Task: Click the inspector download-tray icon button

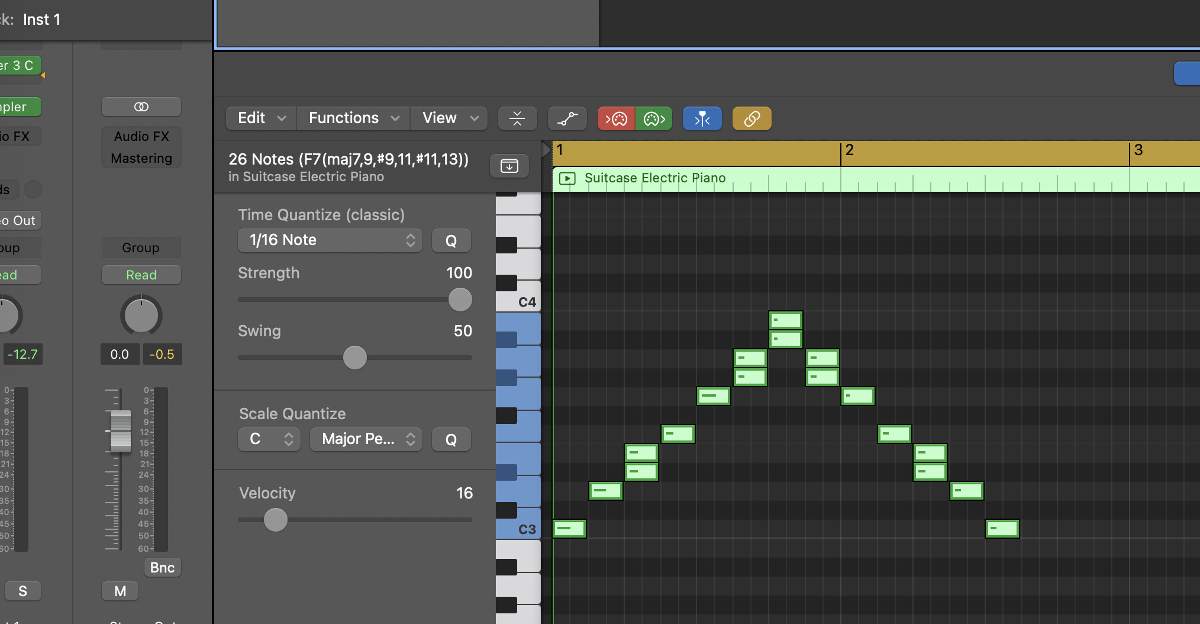Action: pos(509,166)
